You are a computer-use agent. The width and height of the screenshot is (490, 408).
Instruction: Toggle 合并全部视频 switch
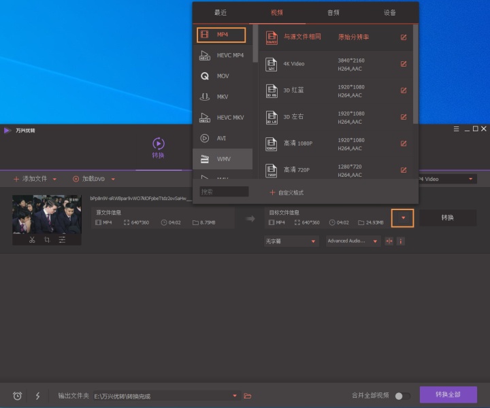[403, 396]
